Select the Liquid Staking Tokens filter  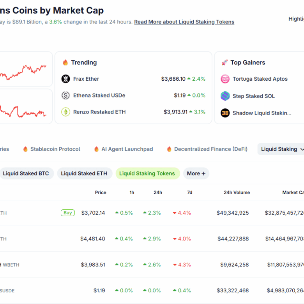147,173
